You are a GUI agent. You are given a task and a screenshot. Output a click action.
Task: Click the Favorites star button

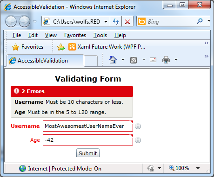tap(27, 47)
